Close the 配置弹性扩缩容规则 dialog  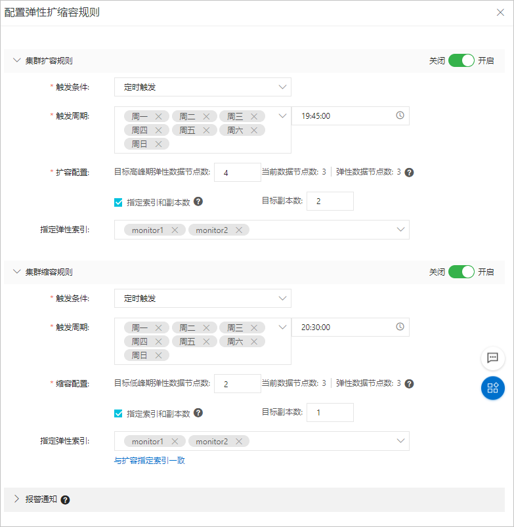500,12
